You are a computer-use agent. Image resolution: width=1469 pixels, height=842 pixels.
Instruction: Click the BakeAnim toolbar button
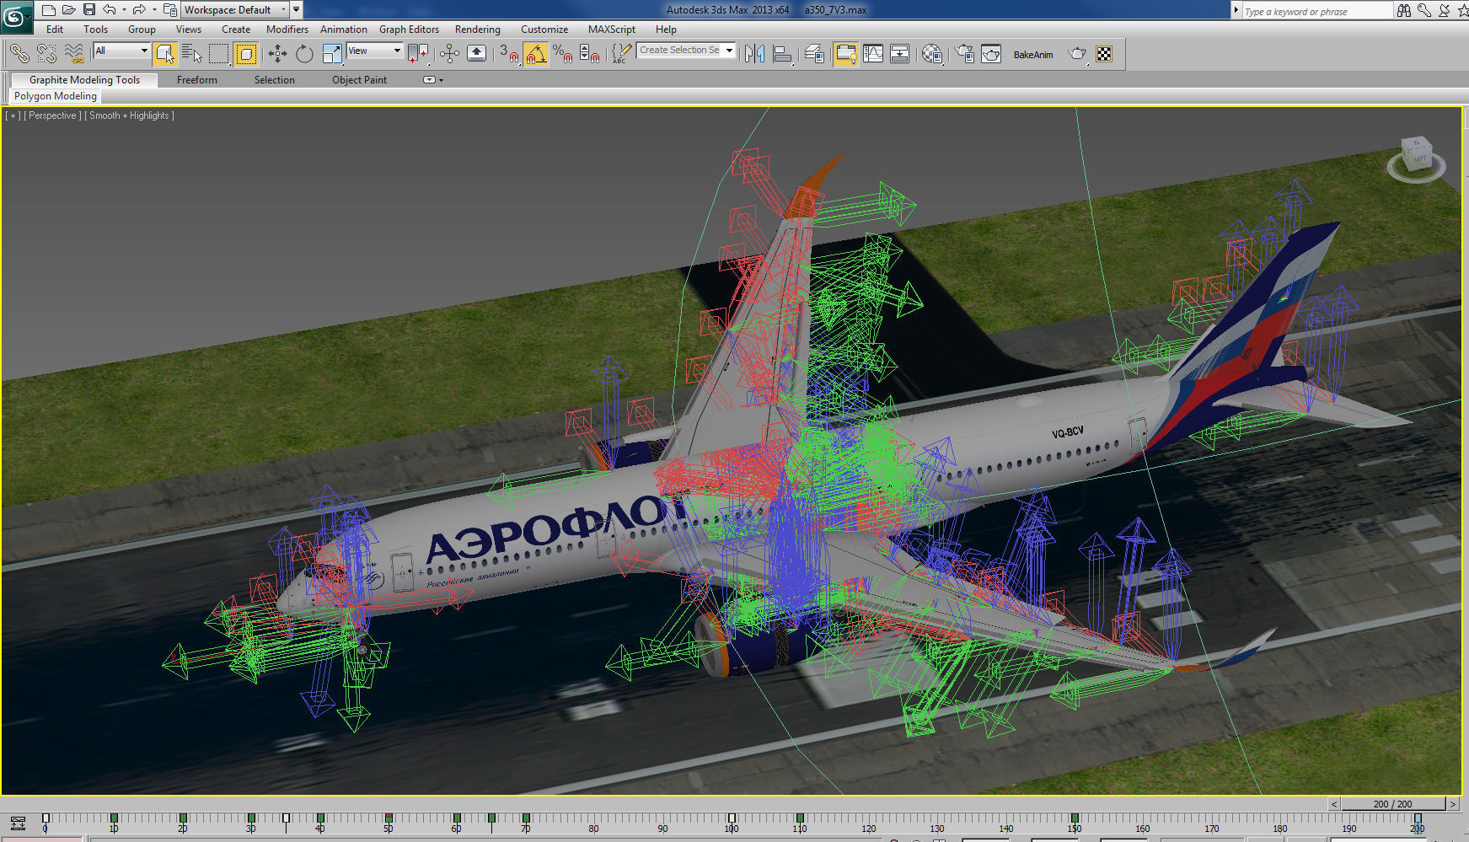click(1033, 55)
